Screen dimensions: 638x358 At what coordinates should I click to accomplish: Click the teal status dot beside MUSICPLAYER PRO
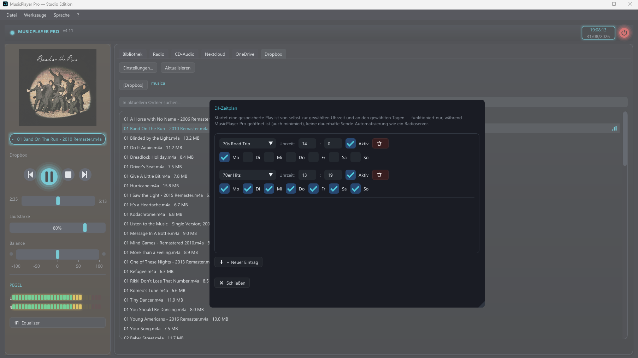tap(12, 32)
